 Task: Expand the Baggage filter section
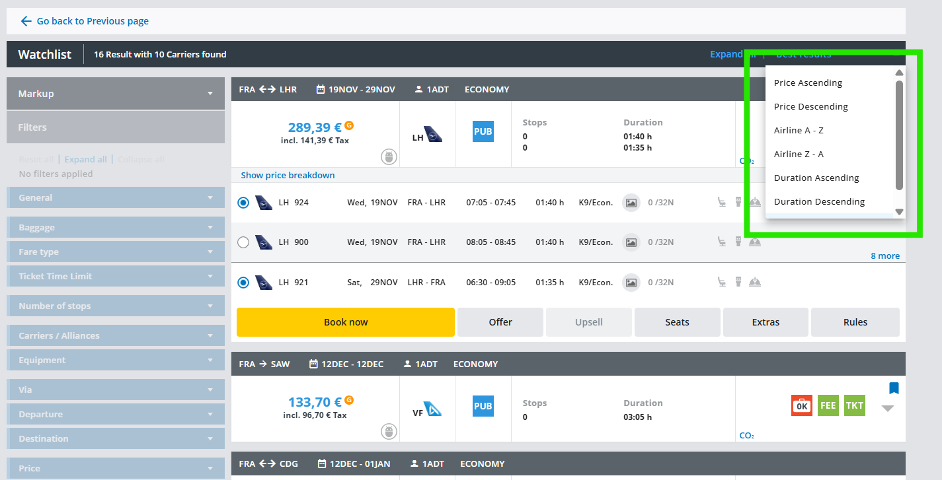pyautogui.click(x=116, y=227)
